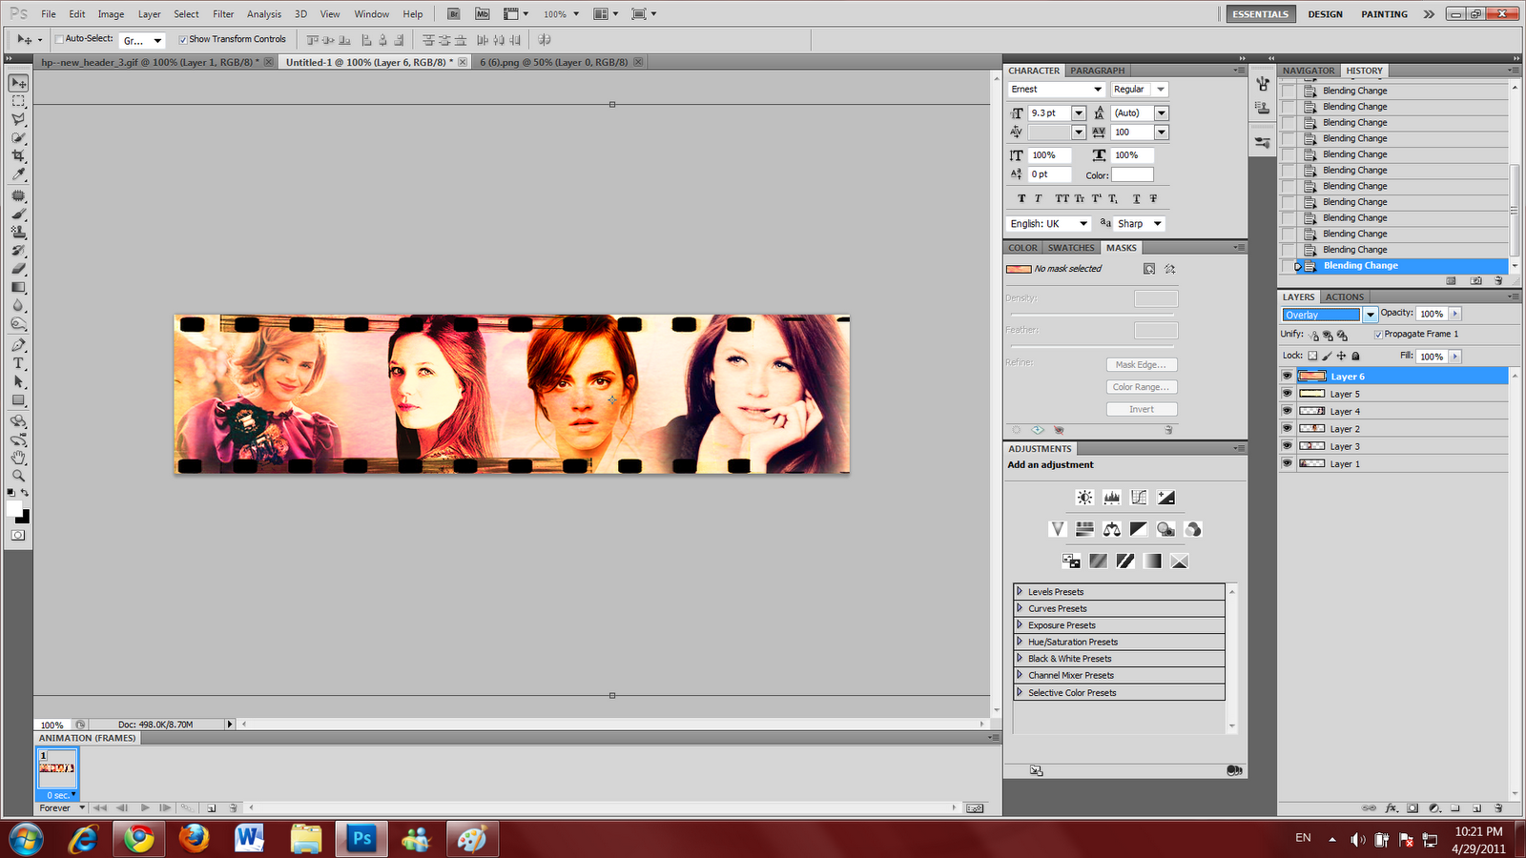Add a Threshold adjustment

coord(1125,562)
